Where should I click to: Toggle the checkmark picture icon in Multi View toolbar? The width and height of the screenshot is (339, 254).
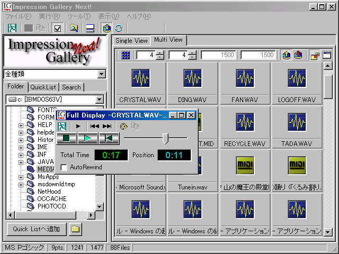coord(315,55)
